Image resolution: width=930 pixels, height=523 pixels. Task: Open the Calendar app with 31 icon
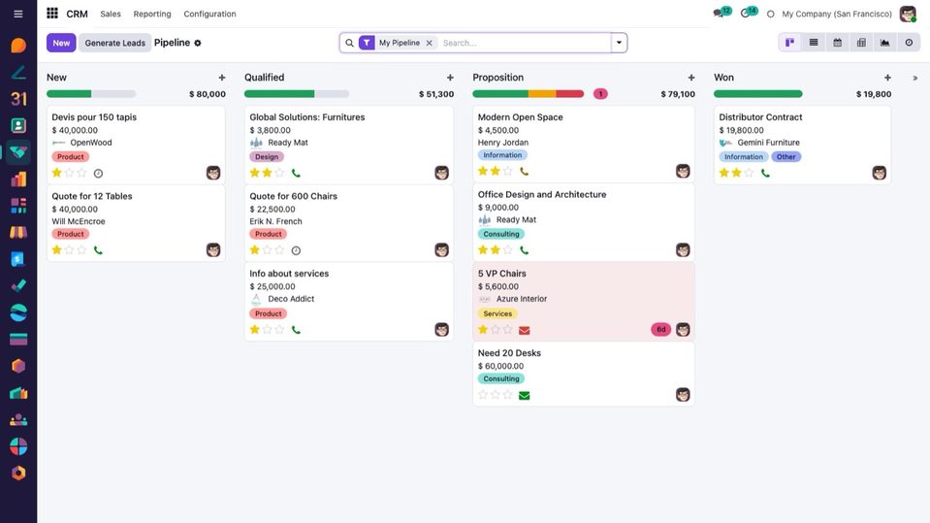click(x=18, y=99)
